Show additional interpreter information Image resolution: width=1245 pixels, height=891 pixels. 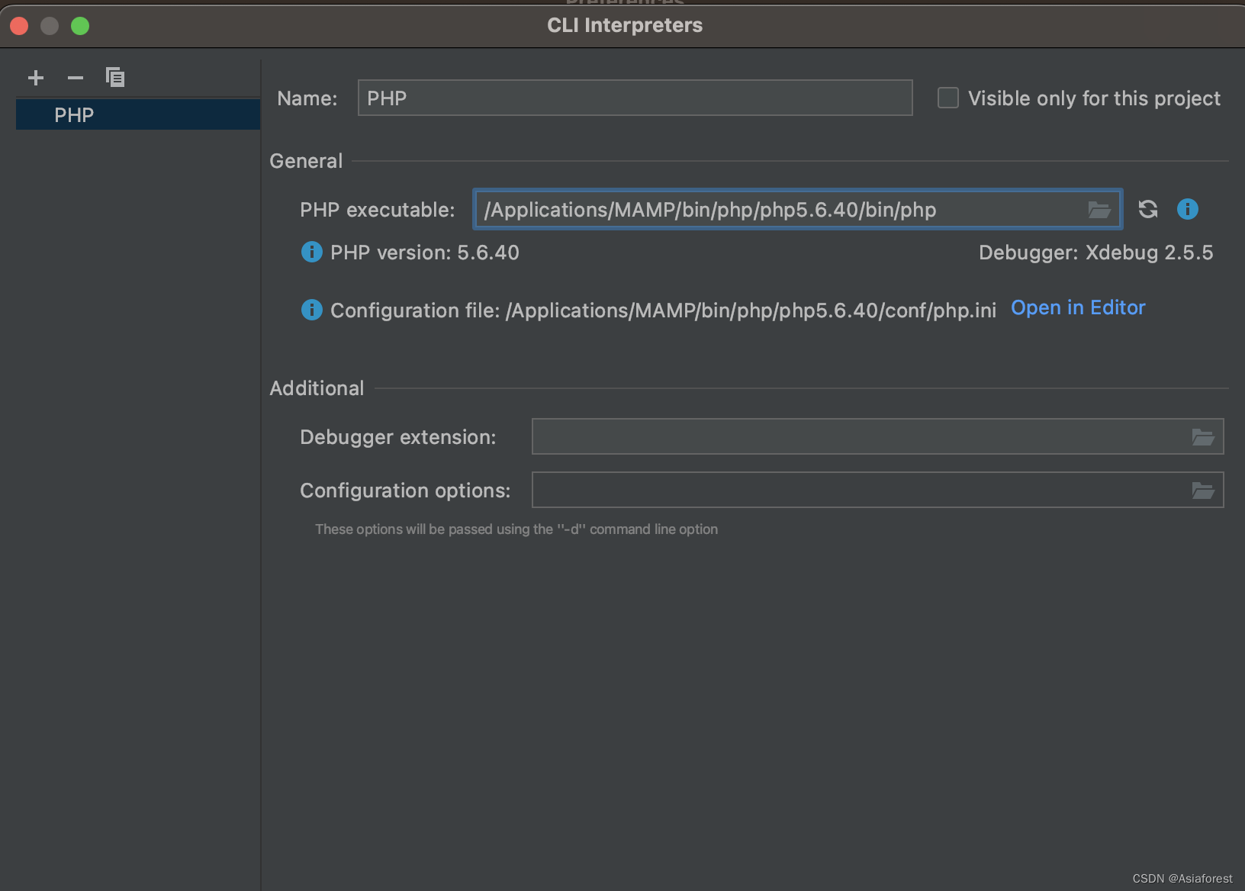[x=1188, y=209]
